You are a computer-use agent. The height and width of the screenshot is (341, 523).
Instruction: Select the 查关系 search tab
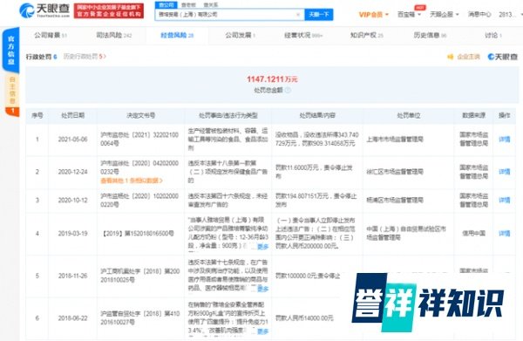click(x=210, y=5)
